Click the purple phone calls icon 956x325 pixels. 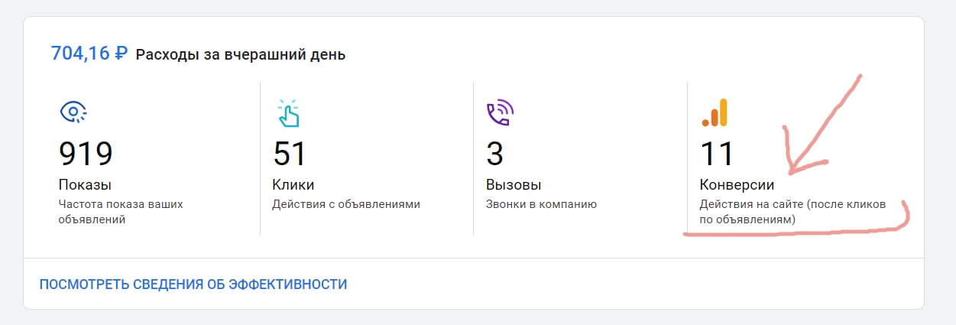pos(498,113)
